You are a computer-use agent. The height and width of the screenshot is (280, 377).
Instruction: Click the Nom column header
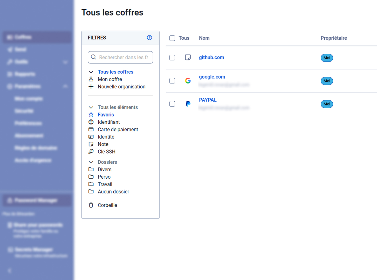pyautogui.click(x=204, y=38)
